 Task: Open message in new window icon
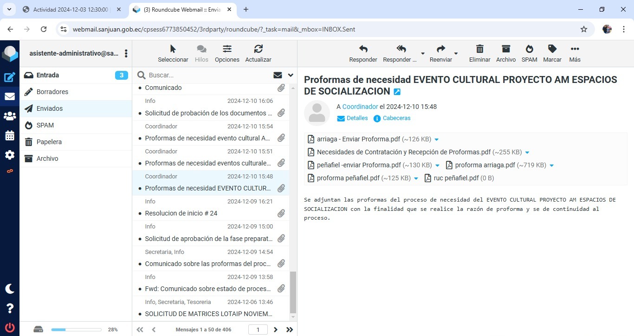coord(397,92)
